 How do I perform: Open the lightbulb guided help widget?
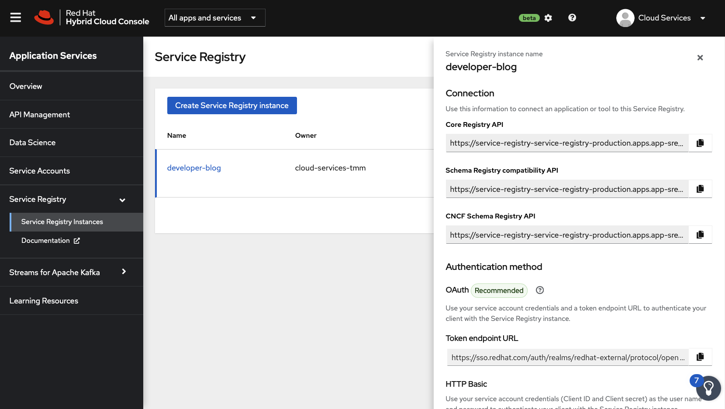pyautogui.click(x=708, y=388)
